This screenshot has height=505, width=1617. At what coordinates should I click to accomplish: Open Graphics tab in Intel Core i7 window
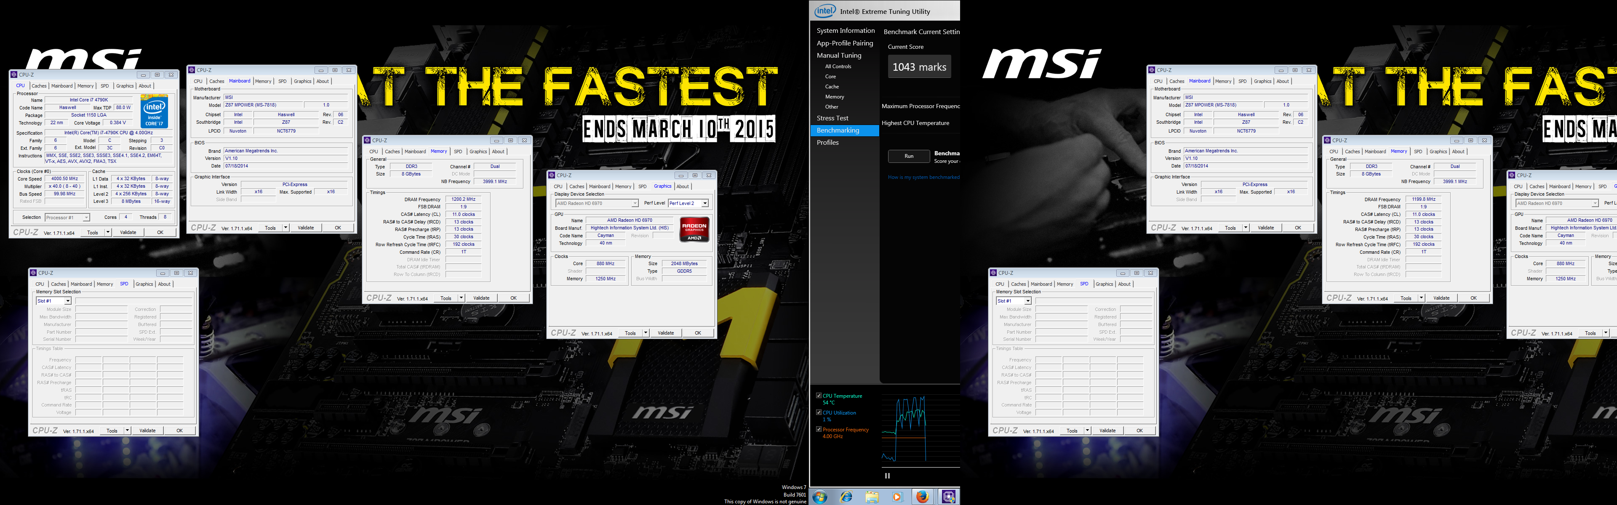point(125,86)
